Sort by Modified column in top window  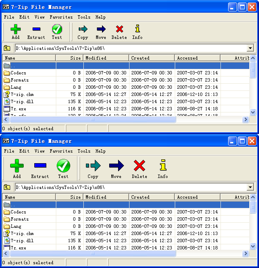106,58
